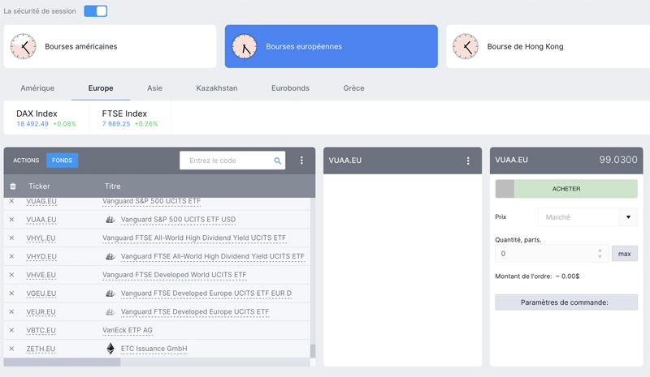
Task: Sort by the Ticker column header
Action: coord(39,186)
